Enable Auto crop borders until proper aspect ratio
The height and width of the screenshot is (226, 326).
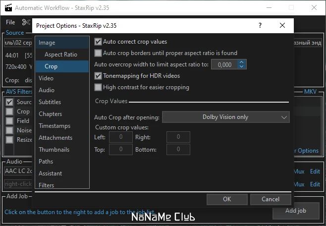98,53
